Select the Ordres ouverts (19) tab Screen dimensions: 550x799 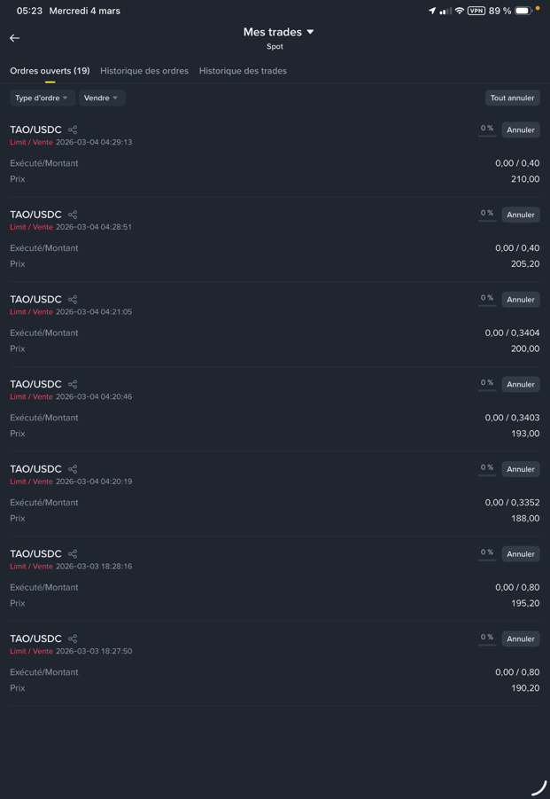tap(50, 71)
